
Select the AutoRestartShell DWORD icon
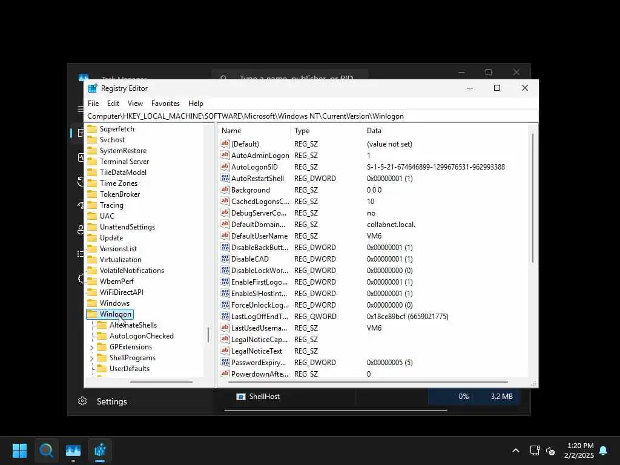tap(225, 178)
